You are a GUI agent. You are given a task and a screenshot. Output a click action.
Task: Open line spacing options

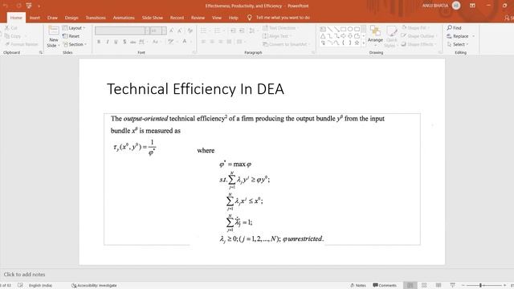click(x=251, y=31)
